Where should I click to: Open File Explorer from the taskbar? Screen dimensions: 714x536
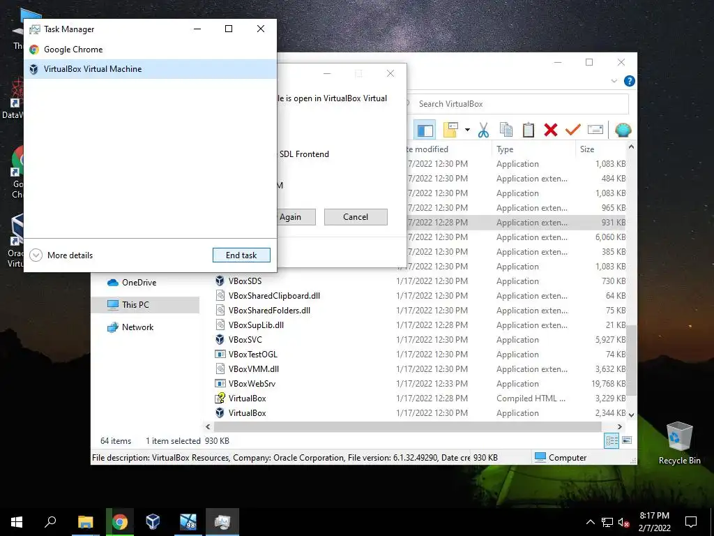(x=85, y=522)
